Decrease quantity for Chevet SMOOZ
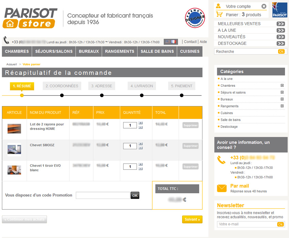The image size is (289, 238). point(141,148)
